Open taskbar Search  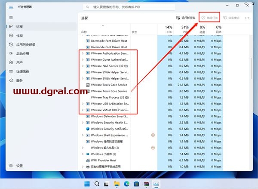coord(97,183)
